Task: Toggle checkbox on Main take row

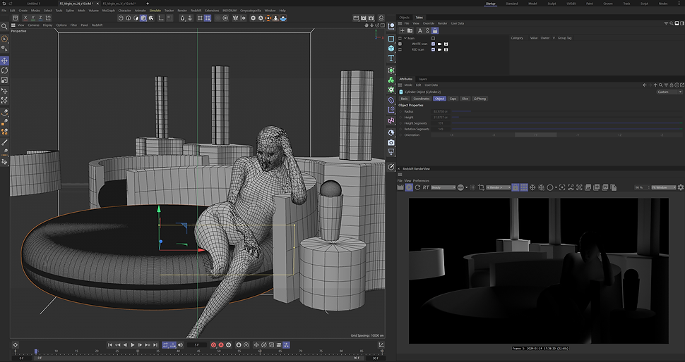Action: [433, 38]
